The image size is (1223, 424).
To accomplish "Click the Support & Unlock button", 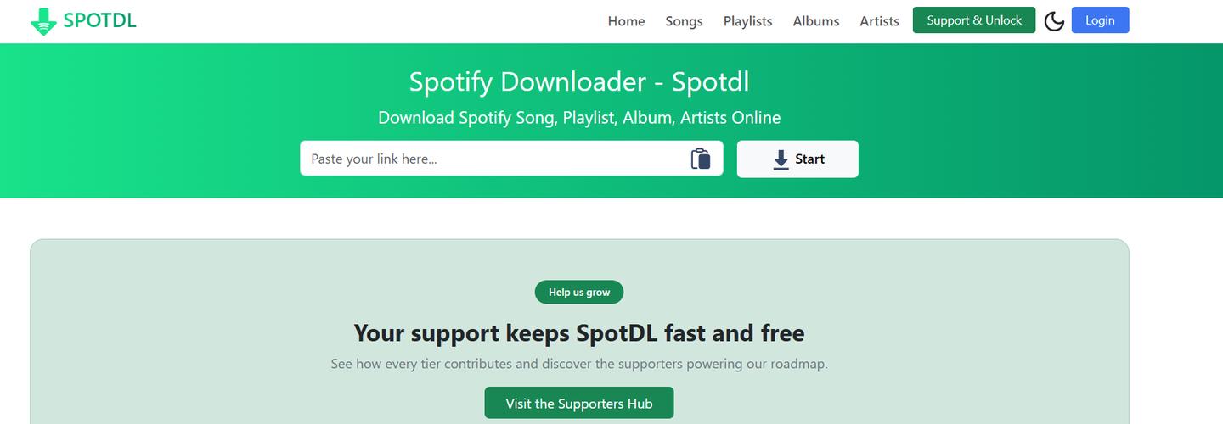I will tap(973, 20).
